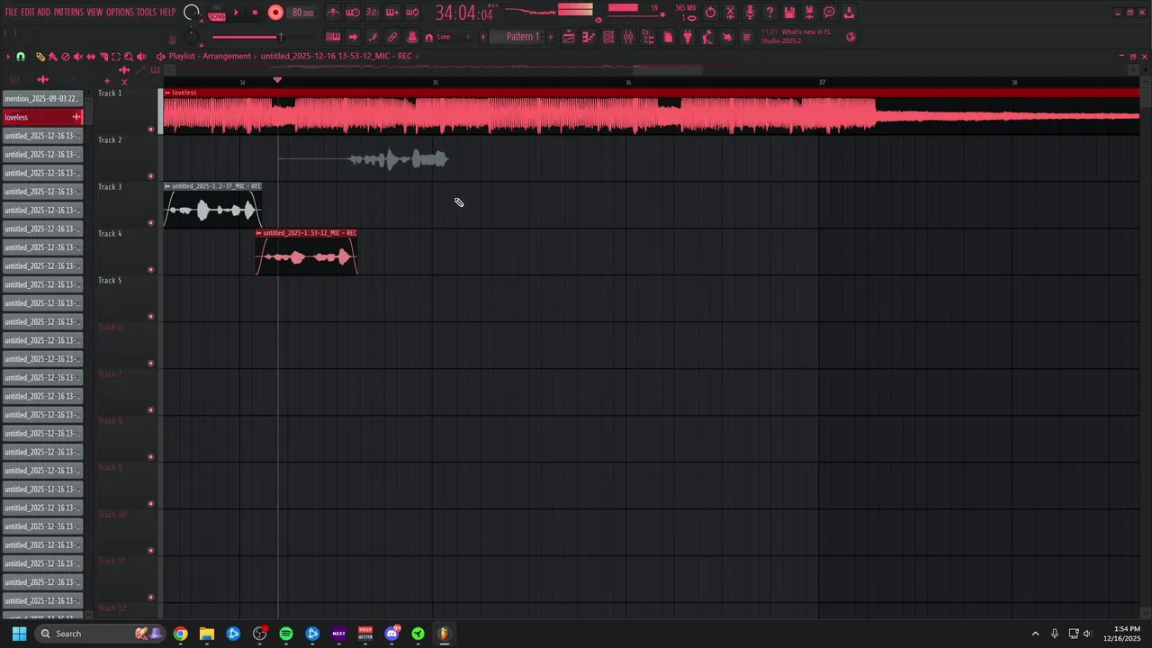
Task: Select the Playback speaker tool
Action: tap(141, 57)
